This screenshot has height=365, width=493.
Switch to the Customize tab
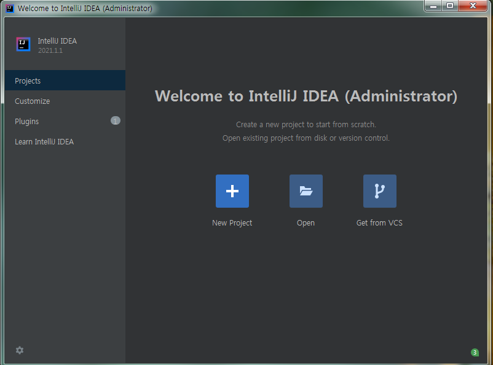[x=65, y=101]
